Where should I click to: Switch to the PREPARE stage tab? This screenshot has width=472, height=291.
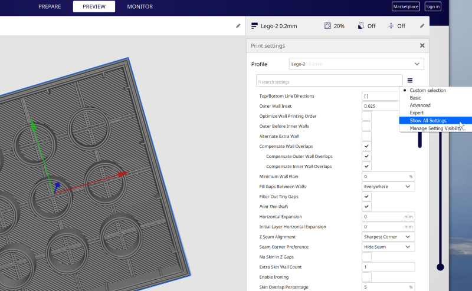tap(50, 6)
